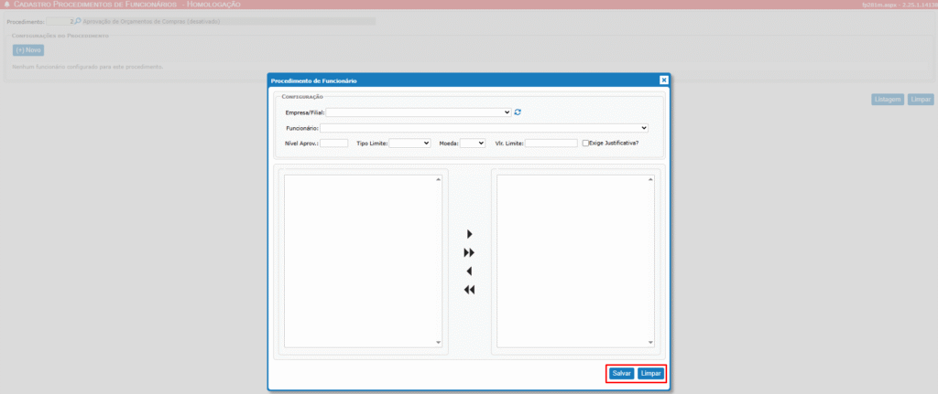Viewport: 938px width, 394px height.
Task: Move selected item right with single arrow
Action: [470, 235]
